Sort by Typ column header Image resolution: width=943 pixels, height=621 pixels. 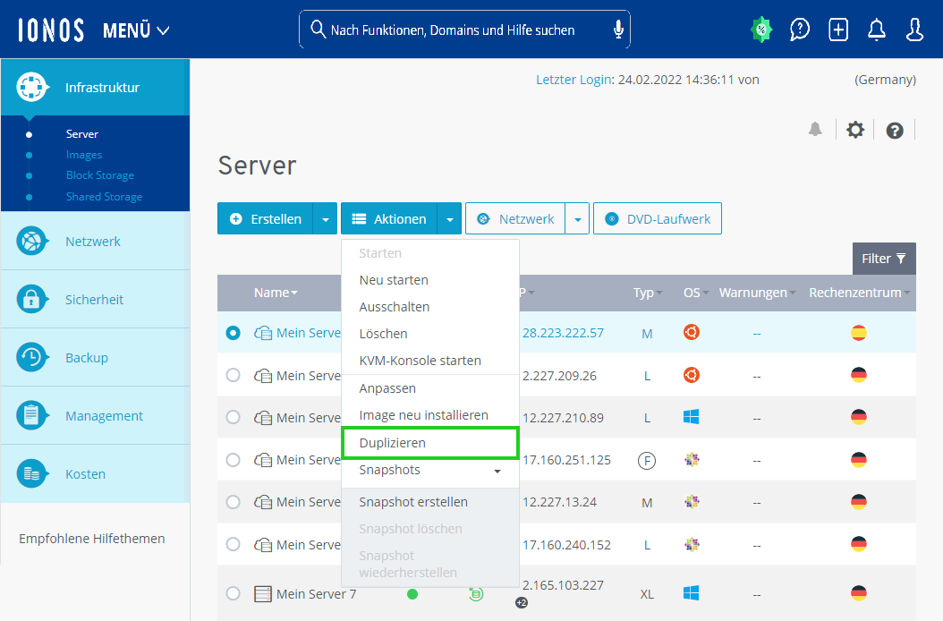(647, 293)
